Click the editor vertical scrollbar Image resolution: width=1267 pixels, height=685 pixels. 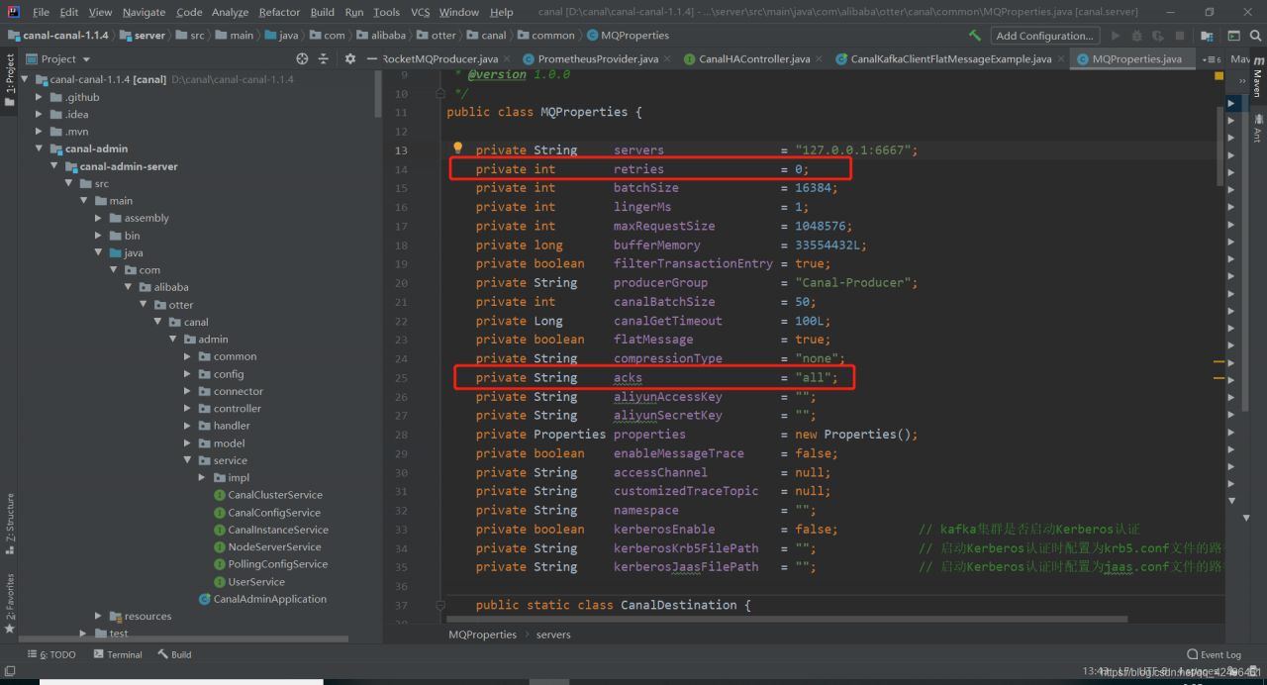point(1220,144)
